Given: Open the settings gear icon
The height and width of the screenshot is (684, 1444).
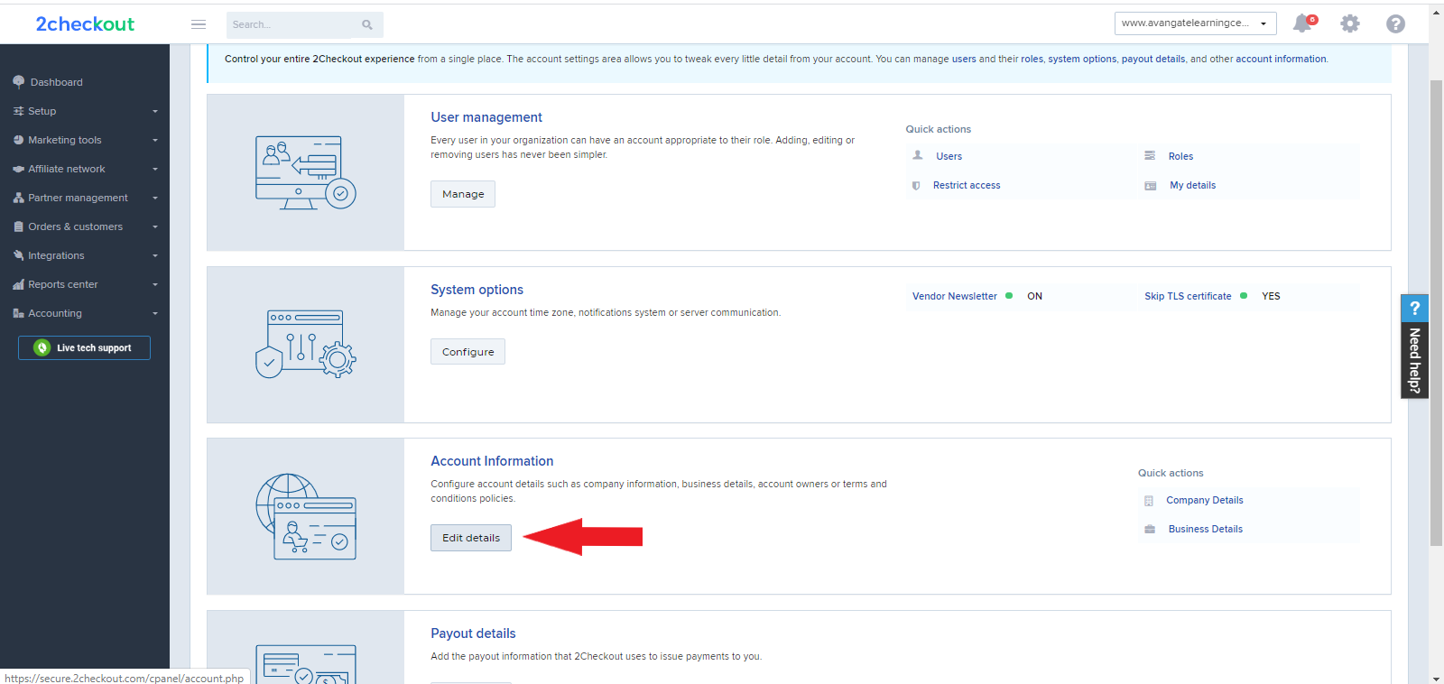Looking at the screenshot, I should click(x=1350, y=23).
